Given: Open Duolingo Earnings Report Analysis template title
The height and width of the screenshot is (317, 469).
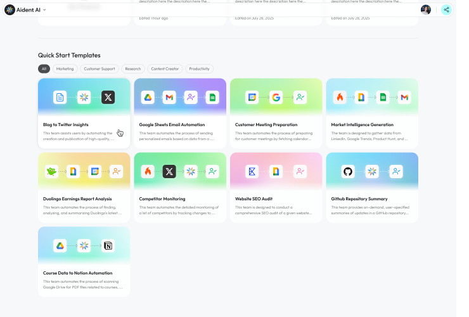Looking at the screenshot, I should point(77,199).
